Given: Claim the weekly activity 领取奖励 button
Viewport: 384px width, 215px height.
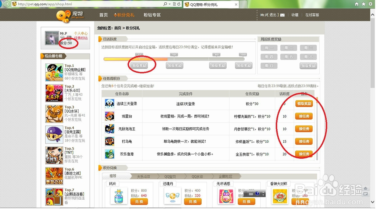Looking at the screenshot, I should click(x=308, y=66).
